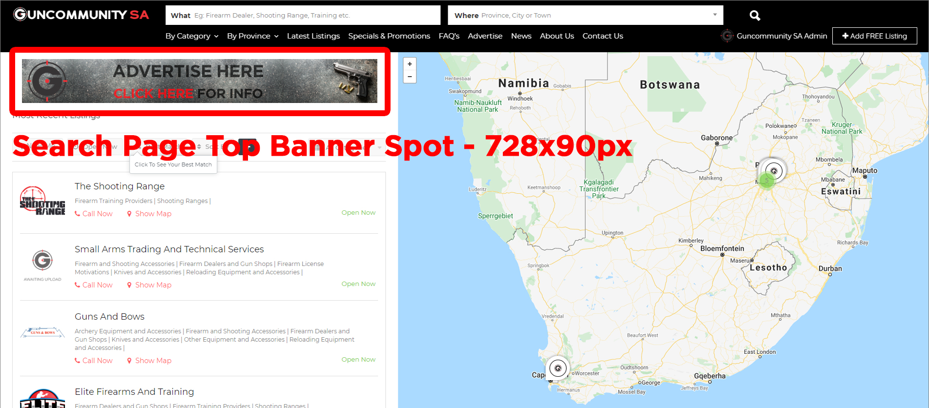Zoom out on the map
The image size is (929, 408).
pos(410,77)
